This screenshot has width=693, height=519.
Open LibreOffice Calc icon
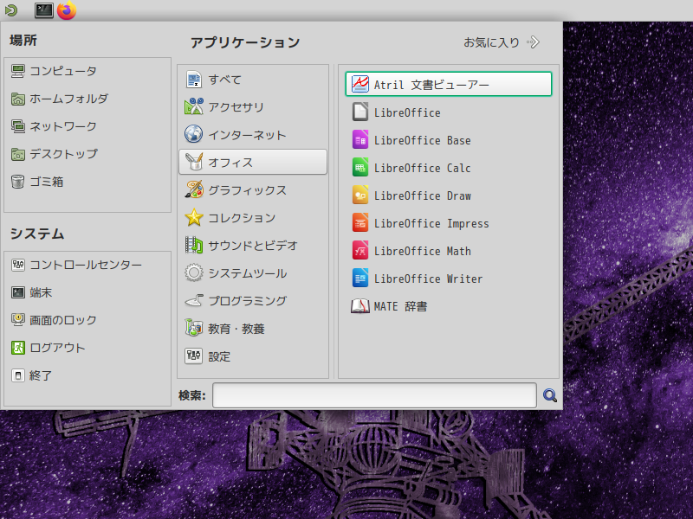coord(360,168)
